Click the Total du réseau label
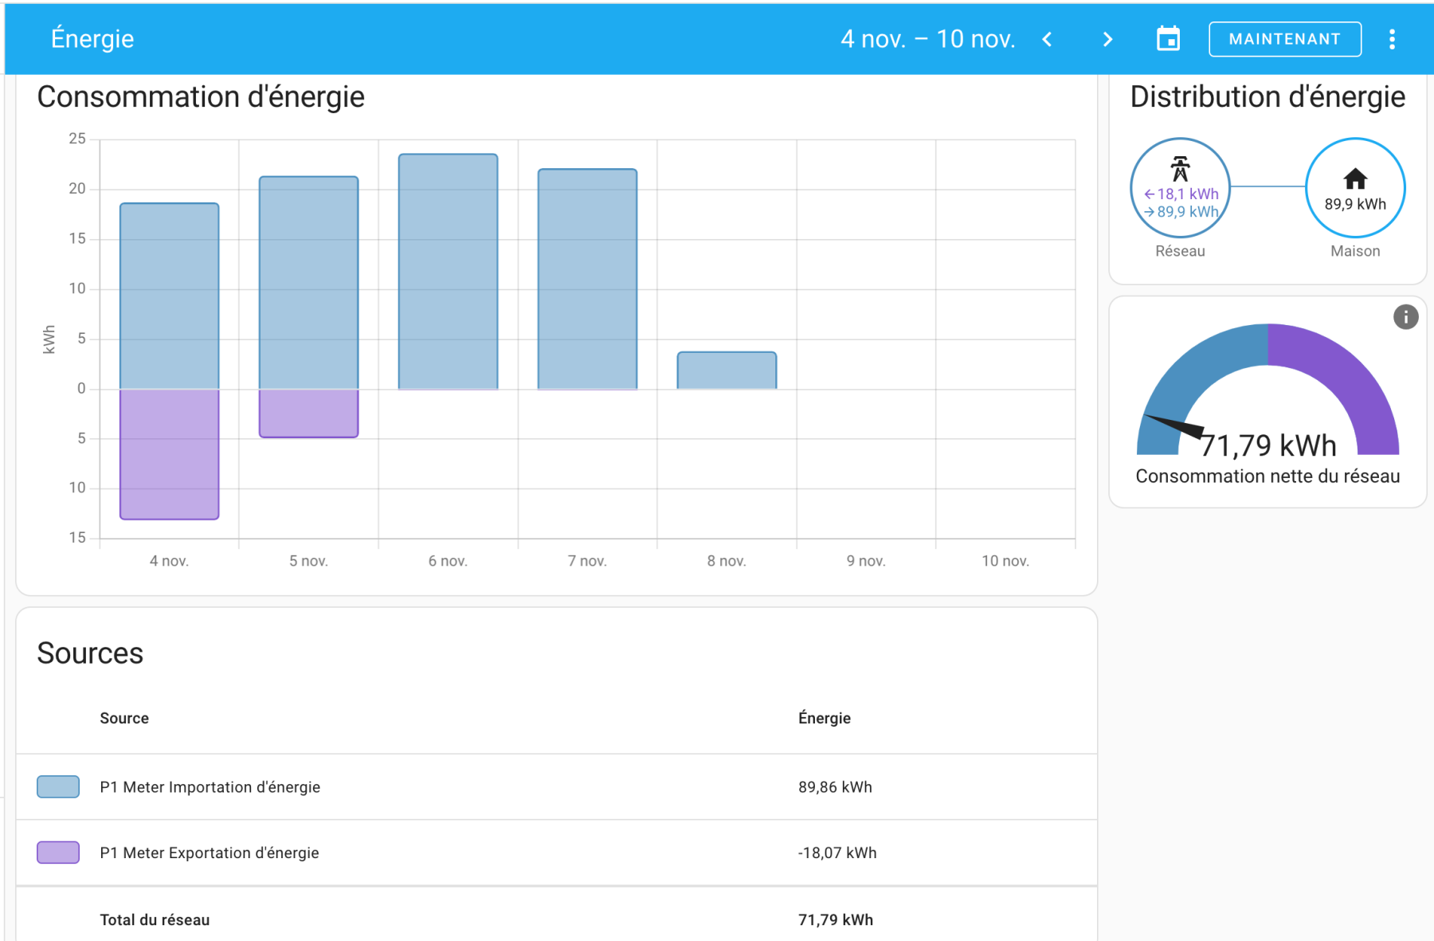The width and height of the screenshot is (1434, 941). coord(155,919)
